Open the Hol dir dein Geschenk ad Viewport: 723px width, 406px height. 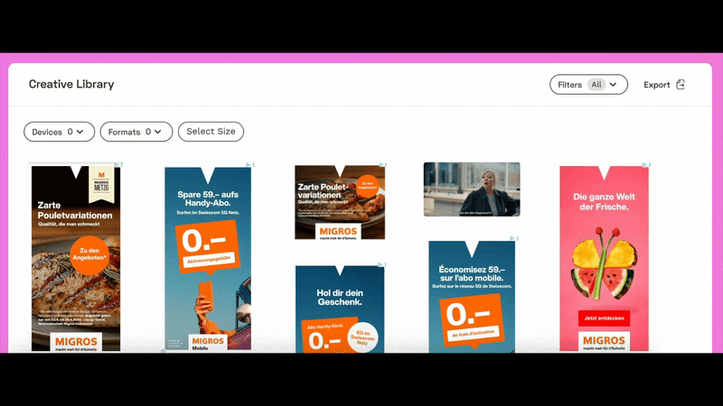click(x=340, y=309)
